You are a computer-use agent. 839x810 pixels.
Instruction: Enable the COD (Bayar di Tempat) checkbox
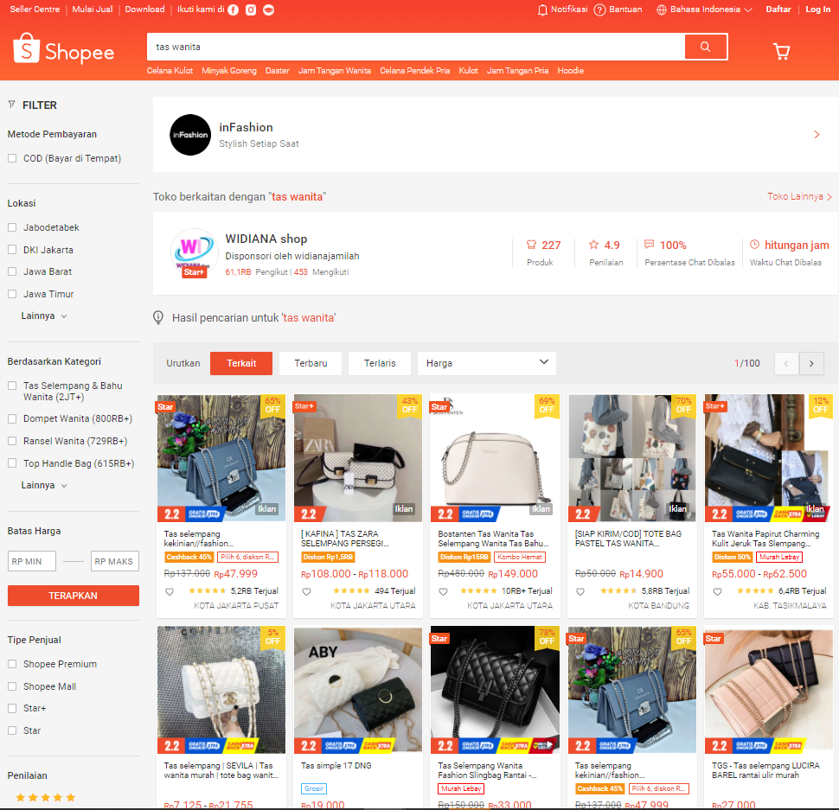[12, 158]
